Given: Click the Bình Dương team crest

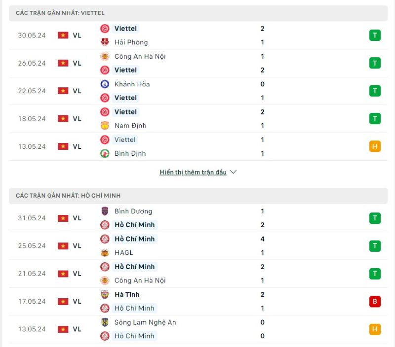Looking at the screenshot, I should point(105,211).
